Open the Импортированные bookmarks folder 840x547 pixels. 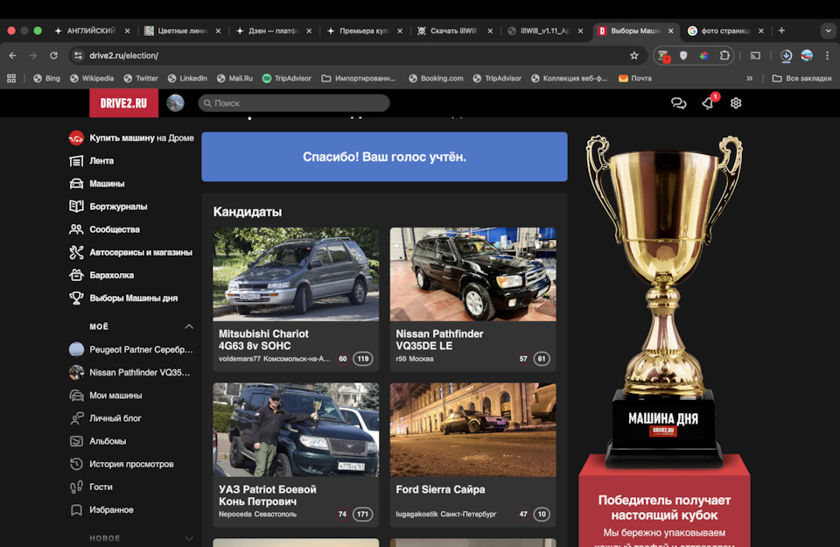tap(358, 78)
